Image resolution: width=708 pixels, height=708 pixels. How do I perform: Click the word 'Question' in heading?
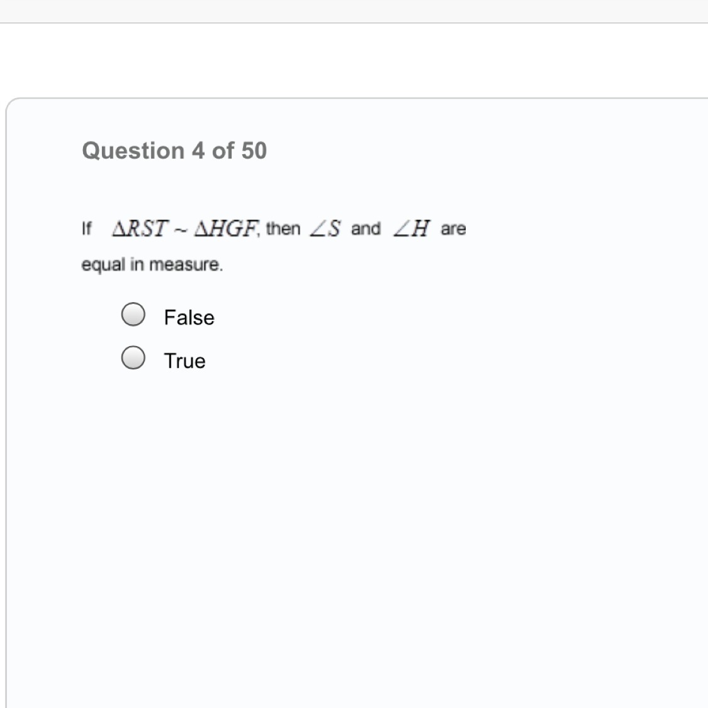coord(133,150)
